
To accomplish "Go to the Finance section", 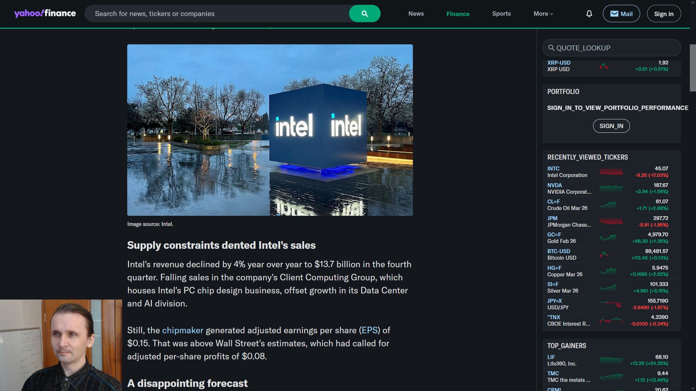I will pyautogui.click(x=458, y=14).
